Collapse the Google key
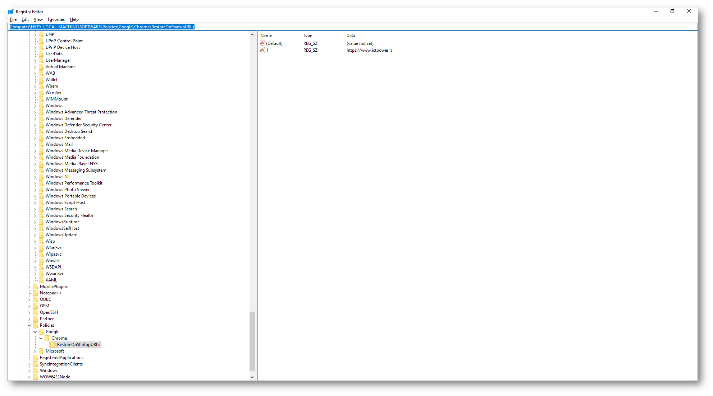The height and width of the screenshot is (396, 713). (x=35, y=332)
